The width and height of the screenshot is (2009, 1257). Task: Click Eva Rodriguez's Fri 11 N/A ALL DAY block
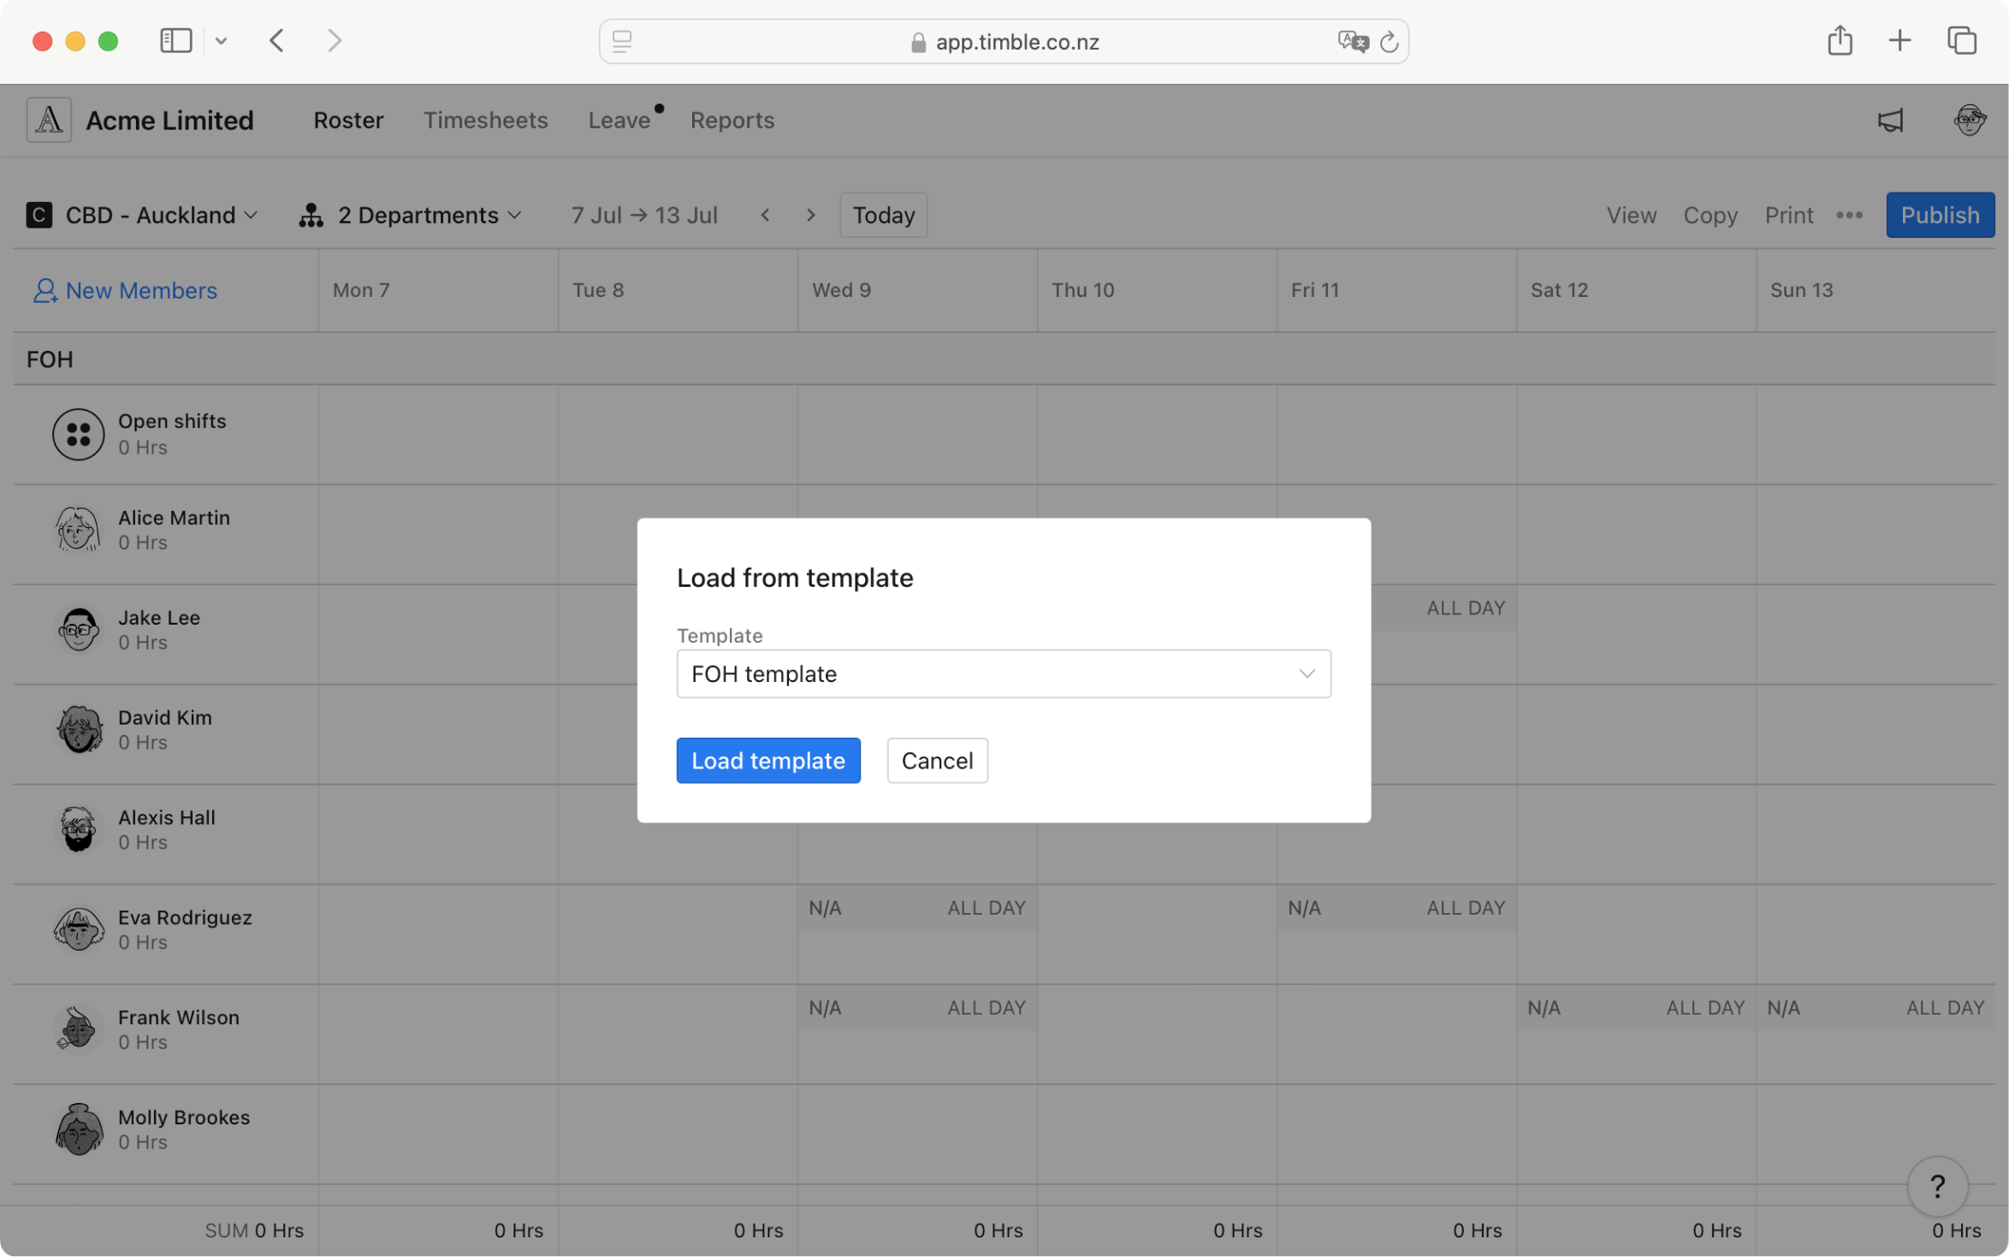[x=1396, y=908]
